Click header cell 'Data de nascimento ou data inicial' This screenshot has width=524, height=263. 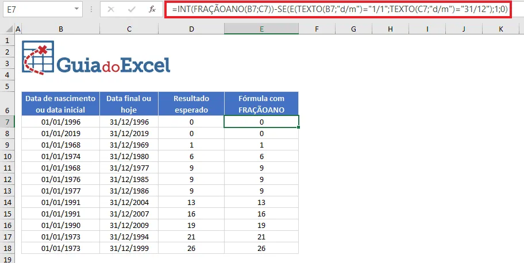point(61,104)
